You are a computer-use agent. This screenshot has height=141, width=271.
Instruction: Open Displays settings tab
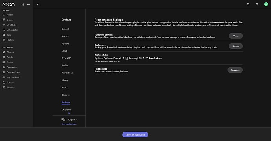65,95
